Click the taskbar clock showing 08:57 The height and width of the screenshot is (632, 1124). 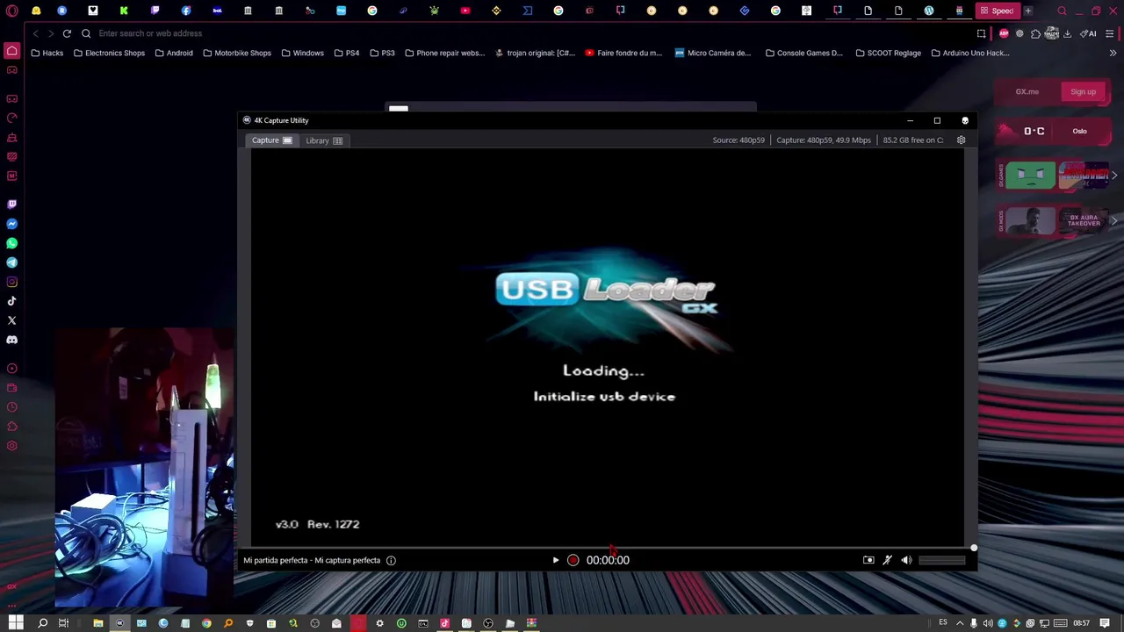pos(1081,623)
